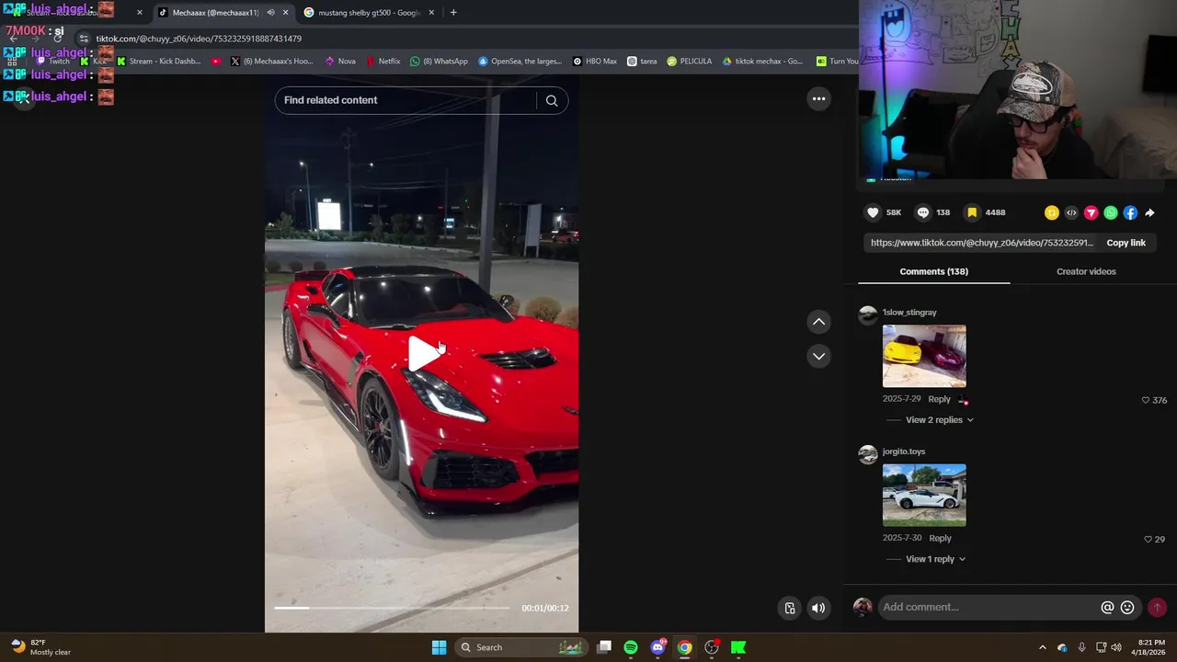Like jorgito.toys comment with 29 likes
The height and width of the screenshot is (662, 1177).
pos(1148,539)
